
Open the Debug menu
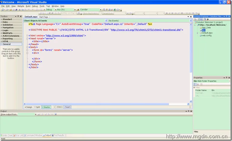coord(35,6)
